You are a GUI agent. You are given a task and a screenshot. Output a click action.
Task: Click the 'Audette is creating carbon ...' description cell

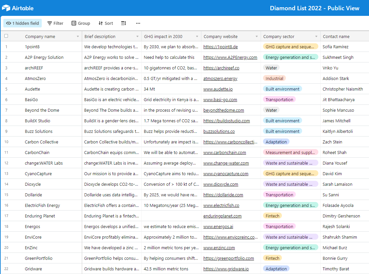click(112, 89)
